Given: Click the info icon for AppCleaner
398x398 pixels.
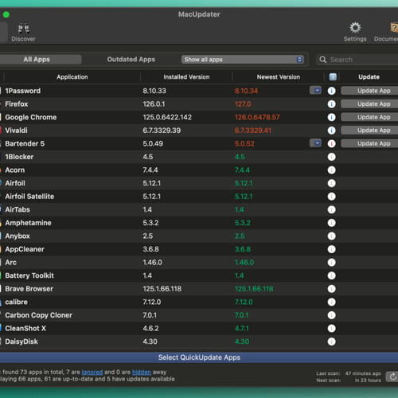Looking at the screenshot, I should tap(331, 249).
